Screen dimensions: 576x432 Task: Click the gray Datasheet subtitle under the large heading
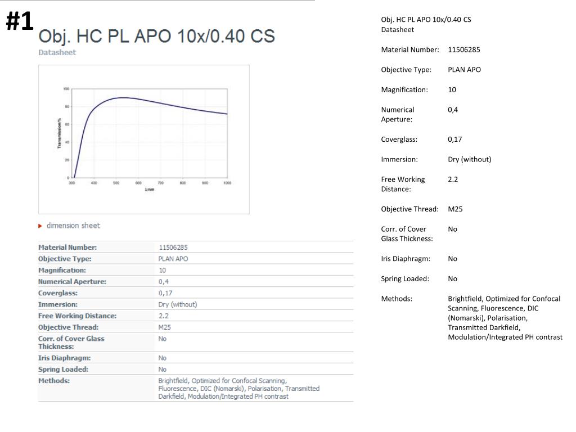tap(57, 52)
